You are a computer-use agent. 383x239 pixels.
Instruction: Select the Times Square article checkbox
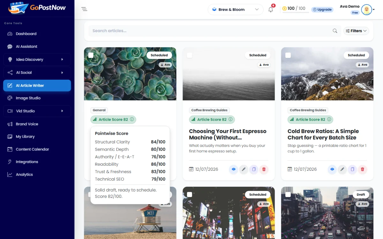pyautogui.click(x=190, y=195)
